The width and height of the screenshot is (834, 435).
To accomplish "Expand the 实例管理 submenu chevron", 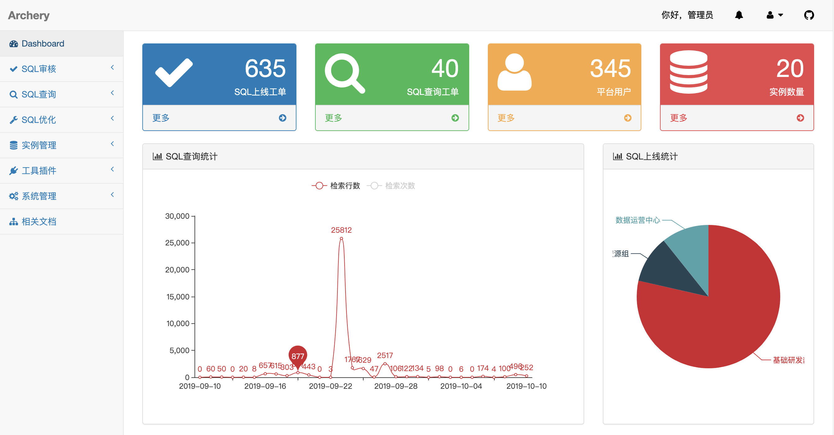I will click(x=112, y=144).
